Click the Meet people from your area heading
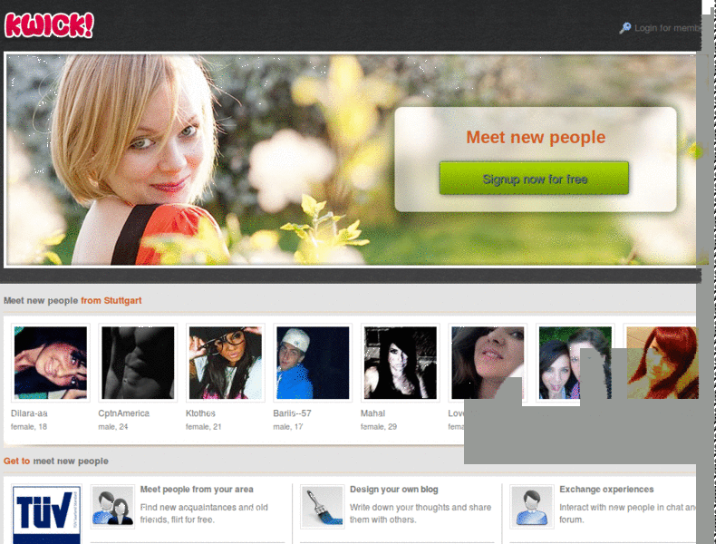This screenshot has width=725, height=544. click(197, 490)
